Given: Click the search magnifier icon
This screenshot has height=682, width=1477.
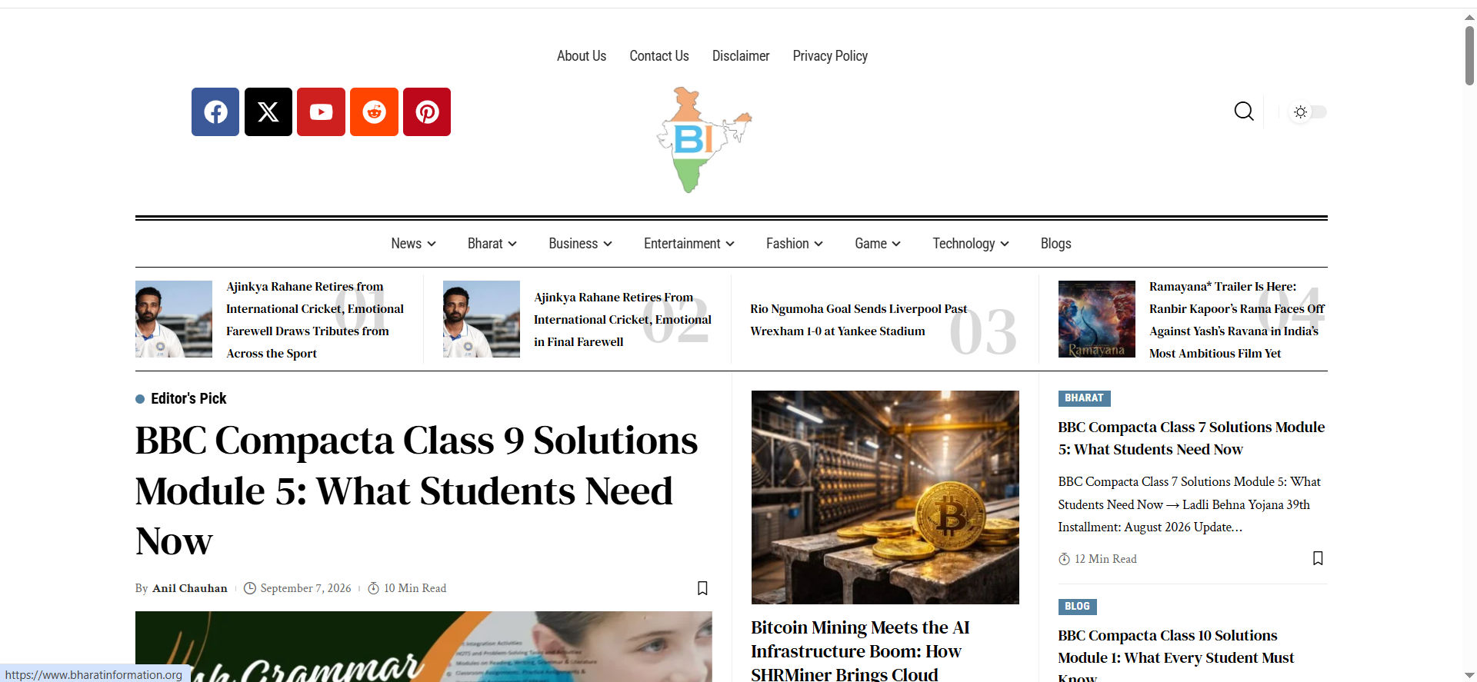Looking at the screenshot, I should point(1244,111).
